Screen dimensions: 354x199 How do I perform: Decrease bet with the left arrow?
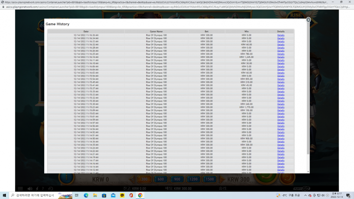tap(132, 179)
